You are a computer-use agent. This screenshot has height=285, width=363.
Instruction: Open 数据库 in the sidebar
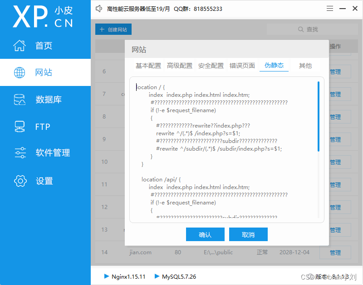click(x=49, y=100)
